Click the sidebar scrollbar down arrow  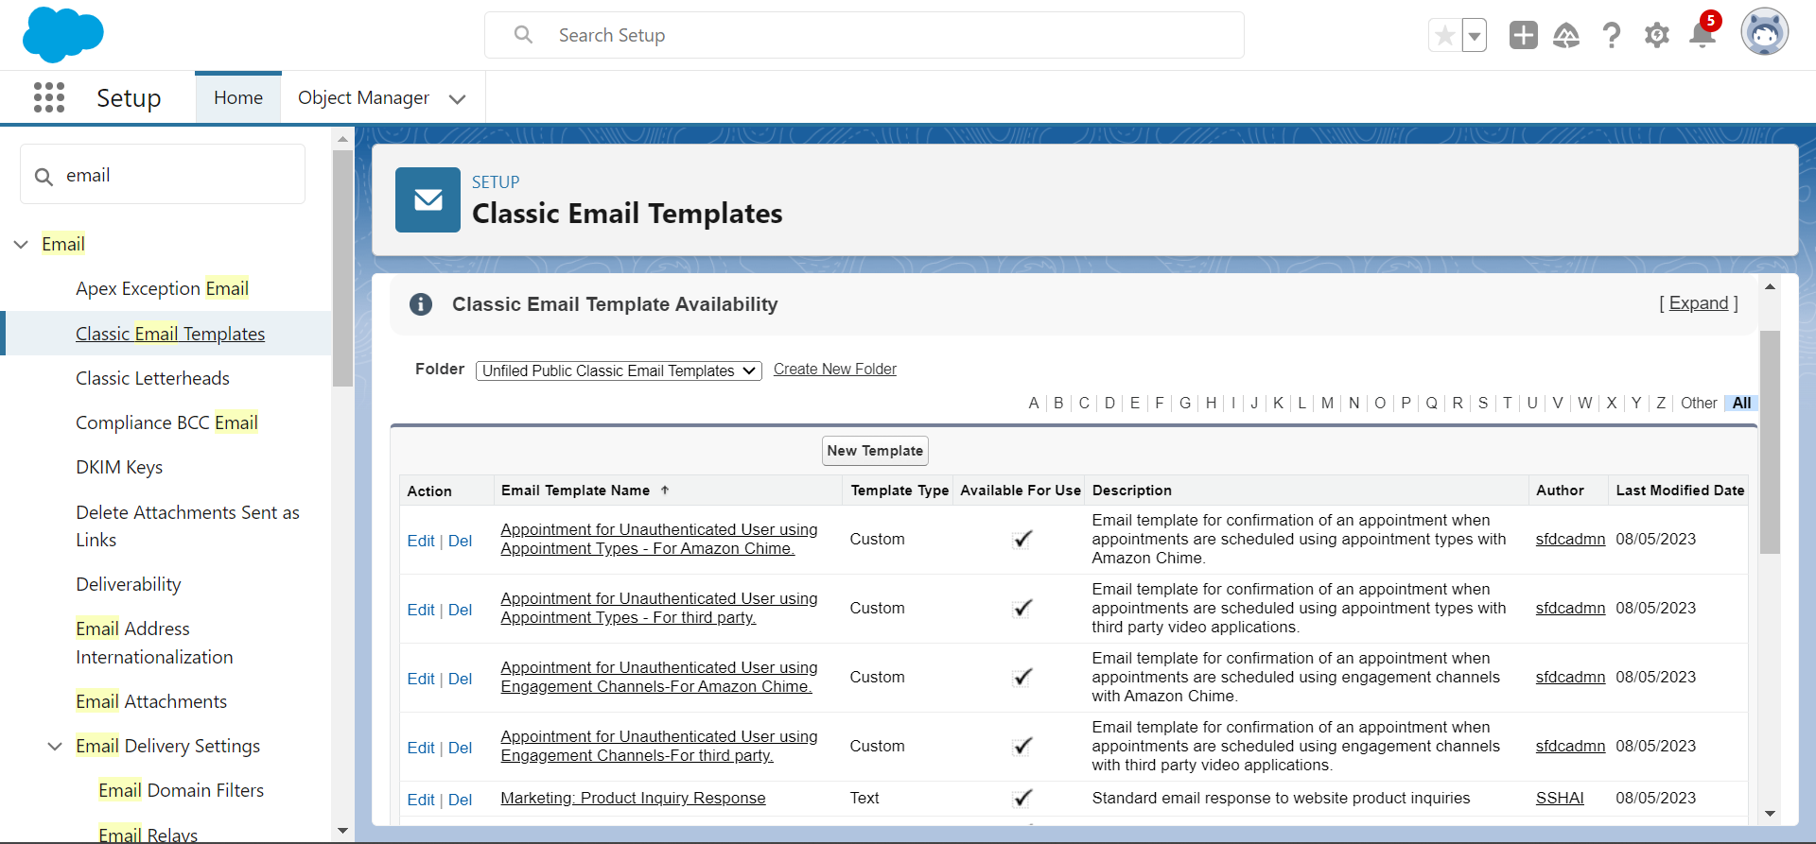click(x=342, y=831)
